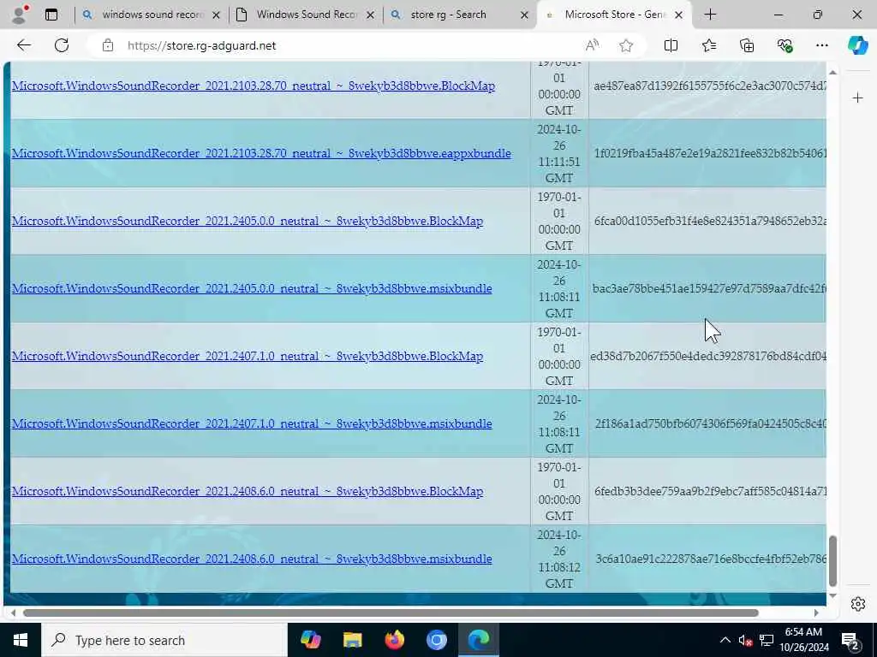Close the 'windows sound recor' tab
Image resolution: width=877 pixels, height=657 pixels.
[217, 15]
